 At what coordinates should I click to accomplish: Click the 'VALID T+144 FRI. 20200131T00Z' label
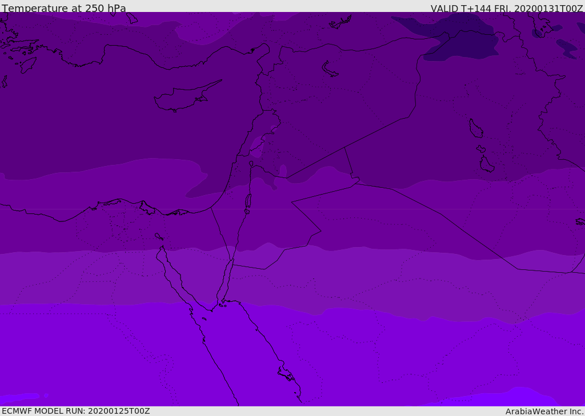point(507,9)
